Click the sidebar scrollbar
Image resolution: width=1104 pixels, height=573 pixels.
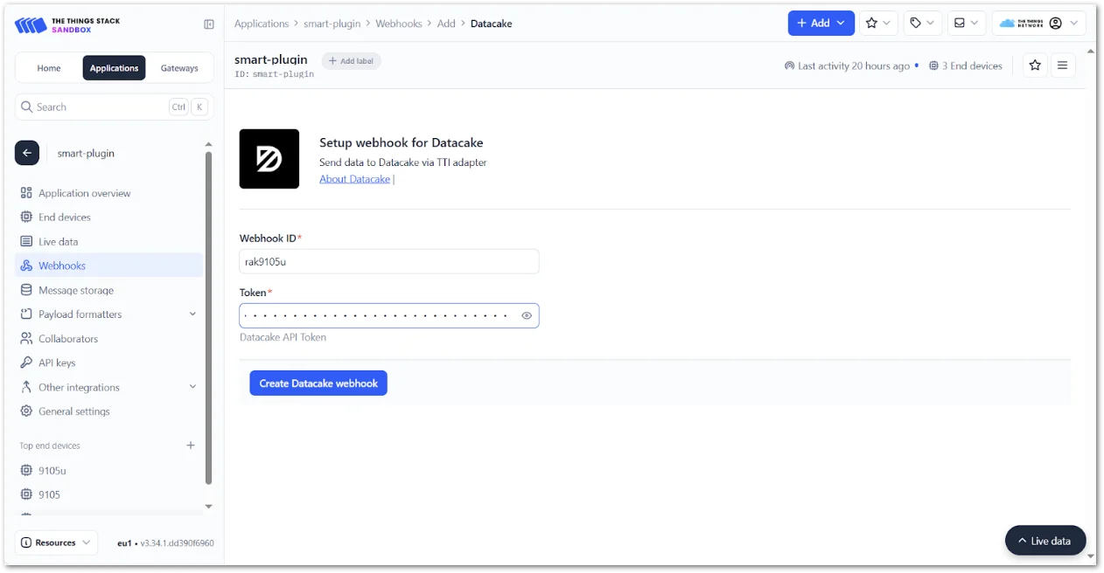[x=208, y=317]
